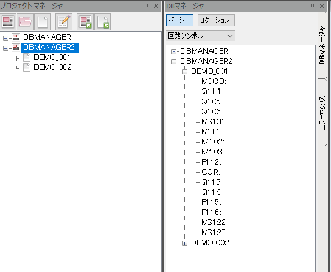Image resolution: width=331 pixels, height=272 pixels.
Task: Click the DEMO_001 page icon in Project Manager
Action: click(x=26, y=58)
